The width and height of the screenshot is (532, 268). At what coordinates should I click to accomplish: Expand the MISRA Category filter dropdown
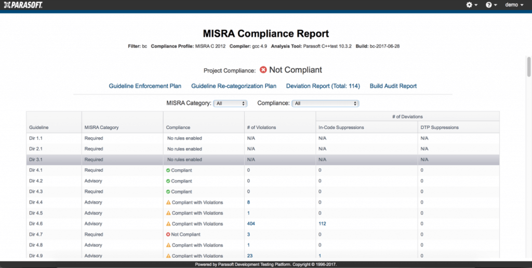(x=230, y=104)
